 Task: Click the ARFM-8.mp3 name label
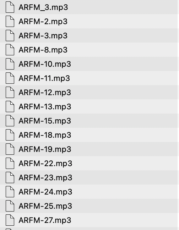point(43,50)
